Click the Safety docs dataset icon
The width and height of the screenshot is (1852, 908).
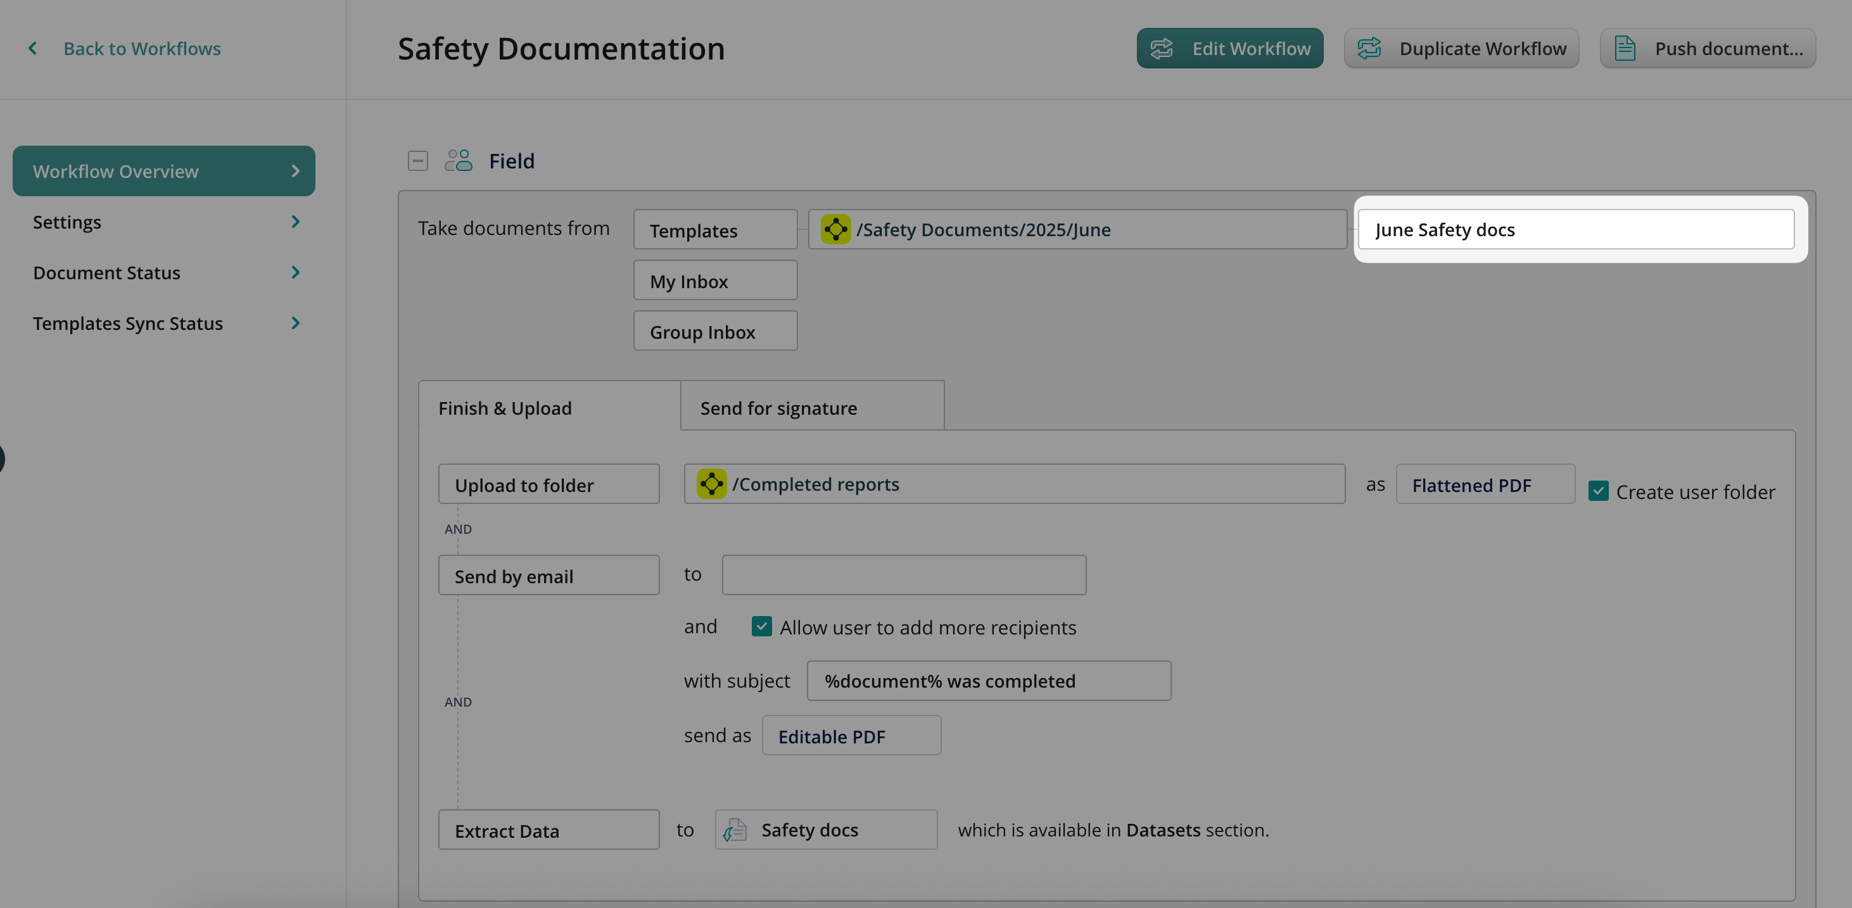[735, 829]
